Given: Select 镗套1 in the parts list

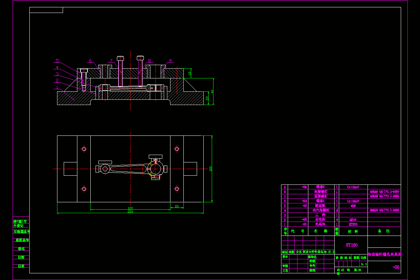Looking at the screenshot, I should click(x=321, y=201).
